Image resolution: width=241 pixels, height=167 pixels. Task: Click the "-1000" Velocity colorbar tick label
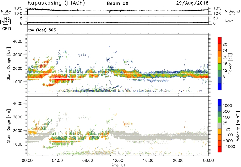pos(229,147)
